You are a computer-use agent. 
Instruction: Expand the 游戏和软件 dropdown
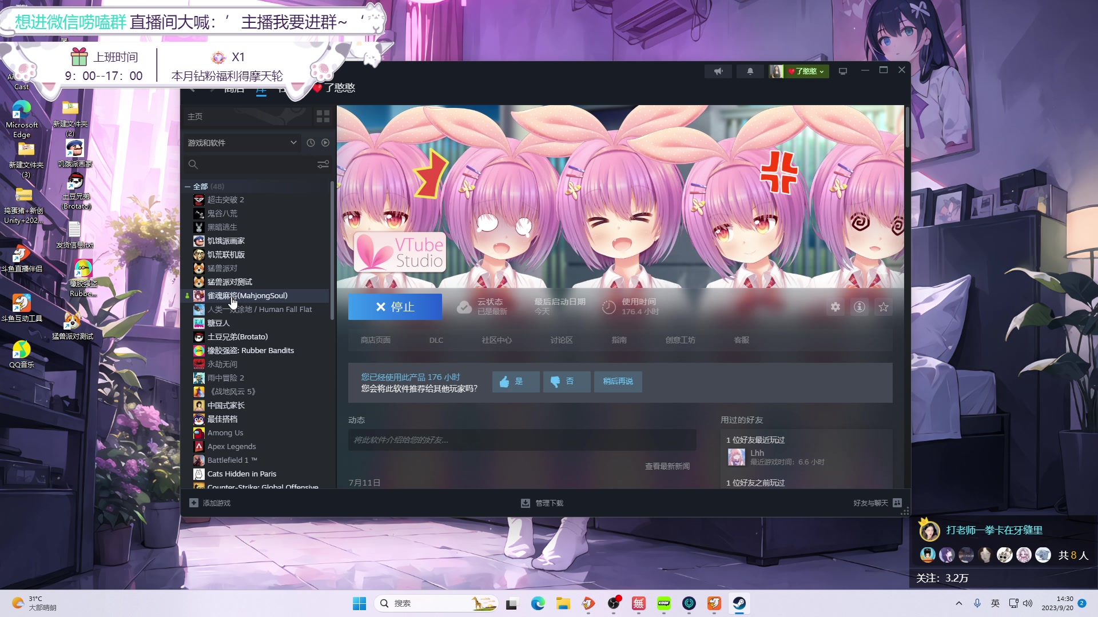242,143
